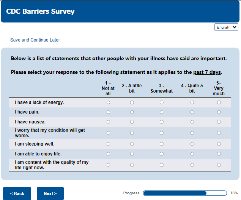Click the survey progress bar
The image size is (241, 200).
(185, 193)
